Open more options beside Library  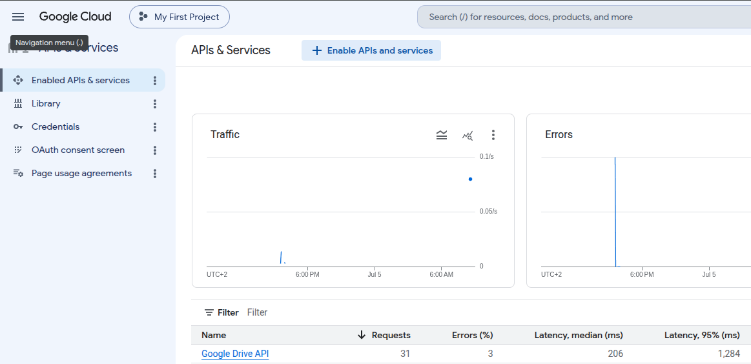pyautogui.click(x=155, y=103)
